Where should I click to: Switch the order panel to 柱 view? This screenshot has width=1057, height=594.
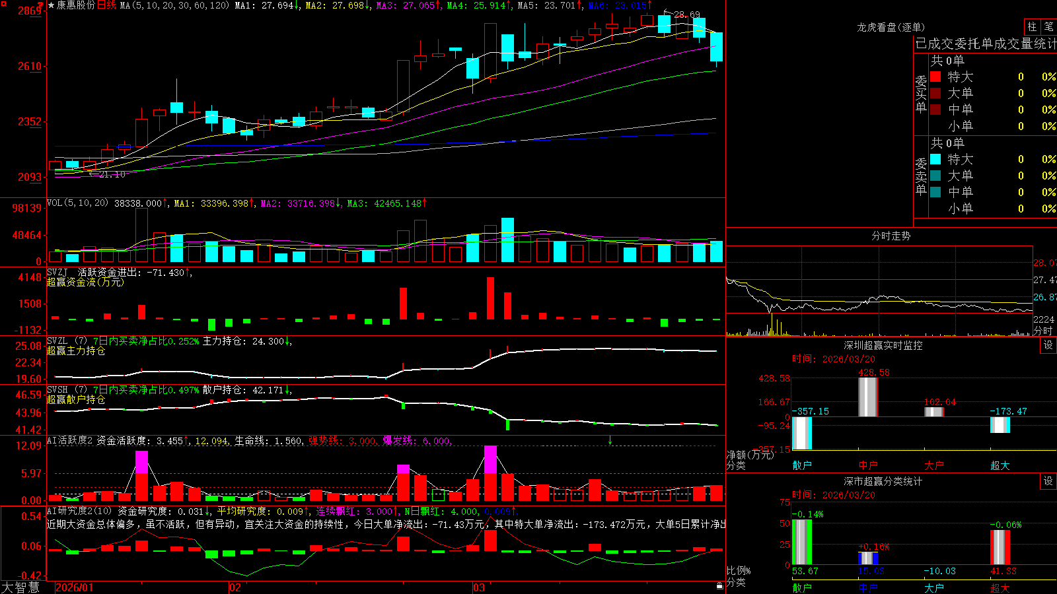coord(1032,26)
